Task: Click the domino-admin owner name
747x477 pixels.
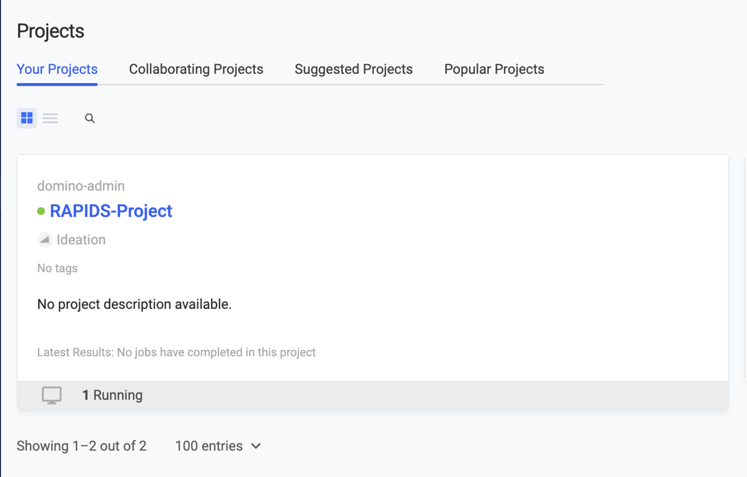Action: click(x=81, y=186)
